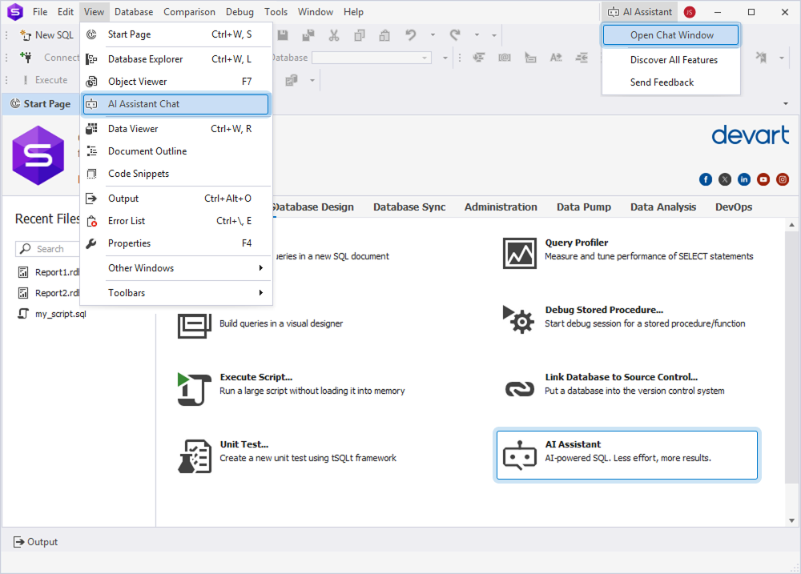
Task: Click the Cut scissors toolbar icon
Action: [x=334, y=35]
